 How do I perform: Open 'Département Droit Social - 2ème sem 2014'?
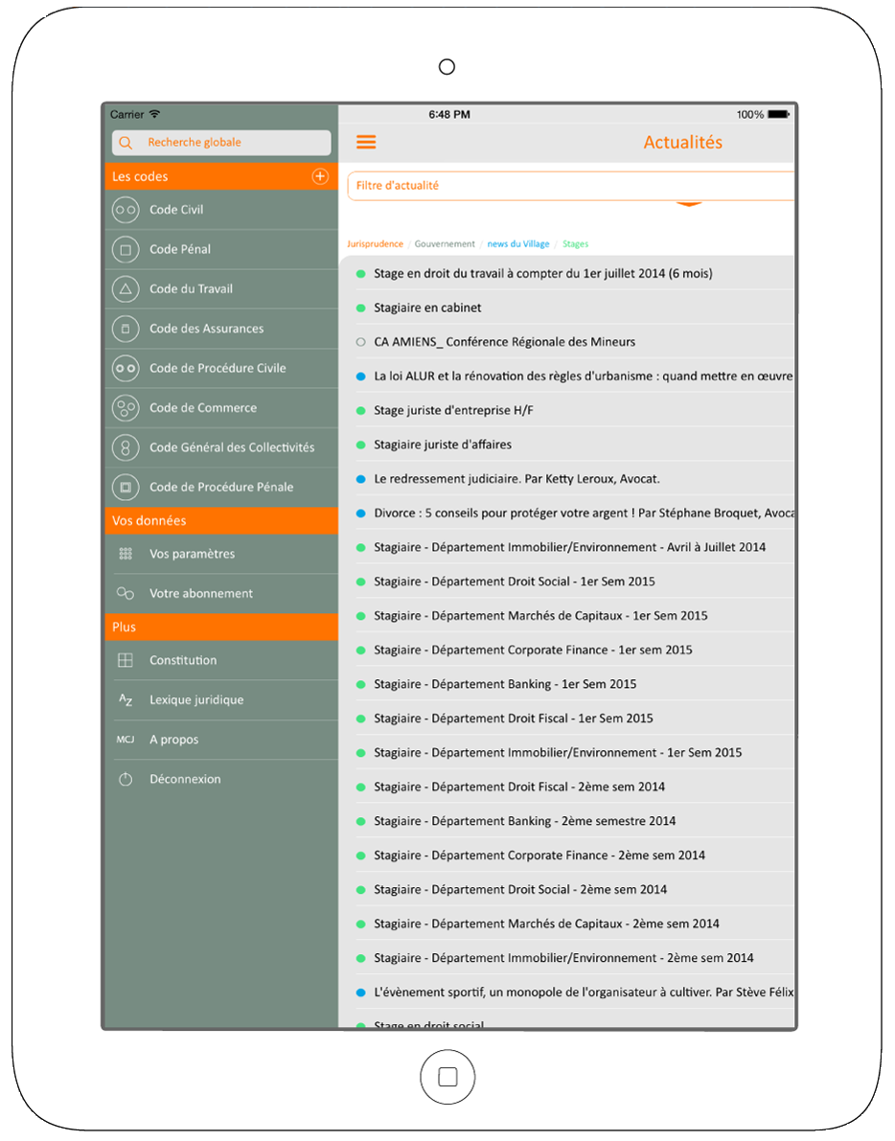(567, 889)
